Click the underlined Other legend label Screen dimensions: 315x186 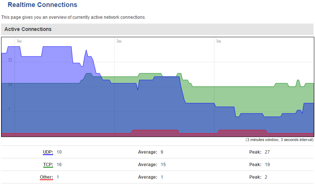click(x=47, y=177)
